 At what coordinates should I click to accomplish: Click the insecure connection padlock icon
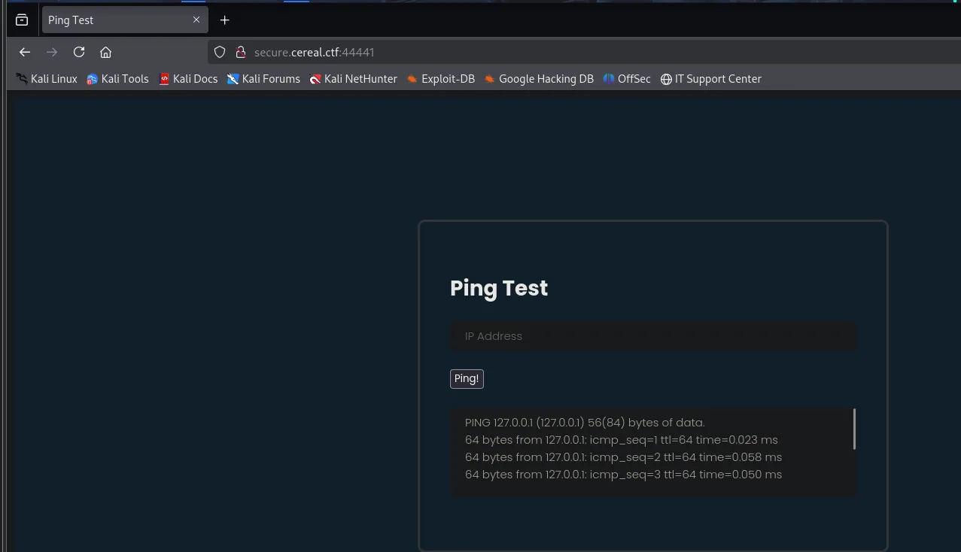[x=241, y=52]
